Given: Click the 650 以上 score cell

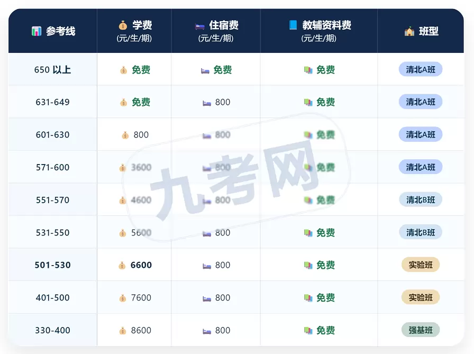Looking at the screenshot, I should coord(52,69).
